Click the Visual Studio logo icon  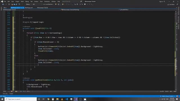[2, 1]
